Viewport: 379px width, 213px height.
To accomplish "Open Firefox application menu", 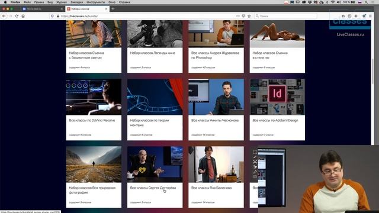I will tap(15, 2).
